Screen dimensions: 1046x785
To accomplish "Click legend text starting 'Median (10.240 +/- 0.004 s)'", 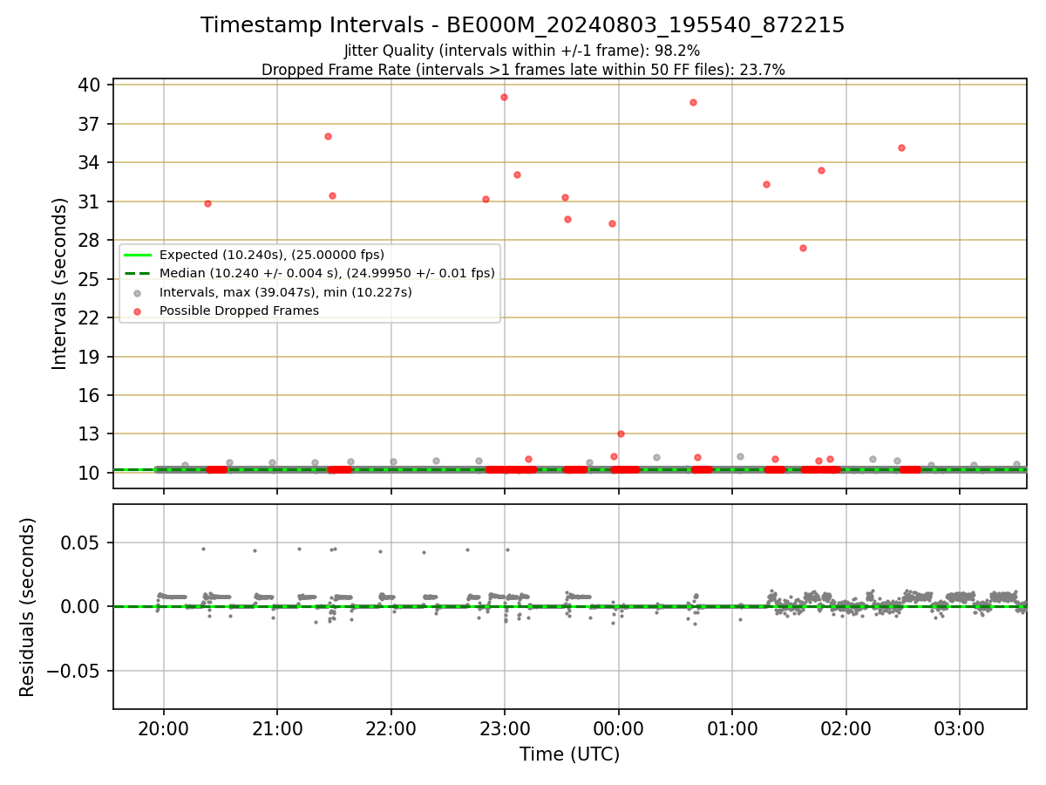I will point(327,273).
